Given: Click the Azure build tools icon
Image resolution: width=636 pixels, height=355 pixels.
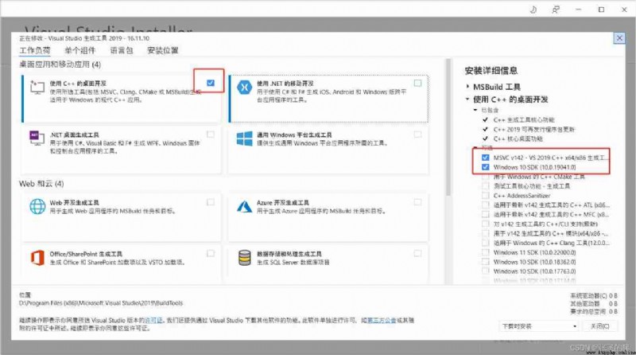Looking at the screenshot, I should click(x=244, y=206).
